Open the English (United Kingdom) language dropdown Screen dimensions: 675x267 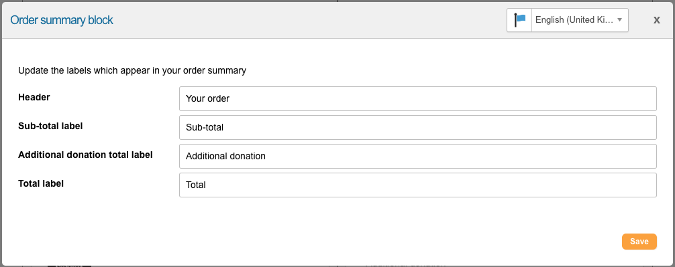click(580, 20)
